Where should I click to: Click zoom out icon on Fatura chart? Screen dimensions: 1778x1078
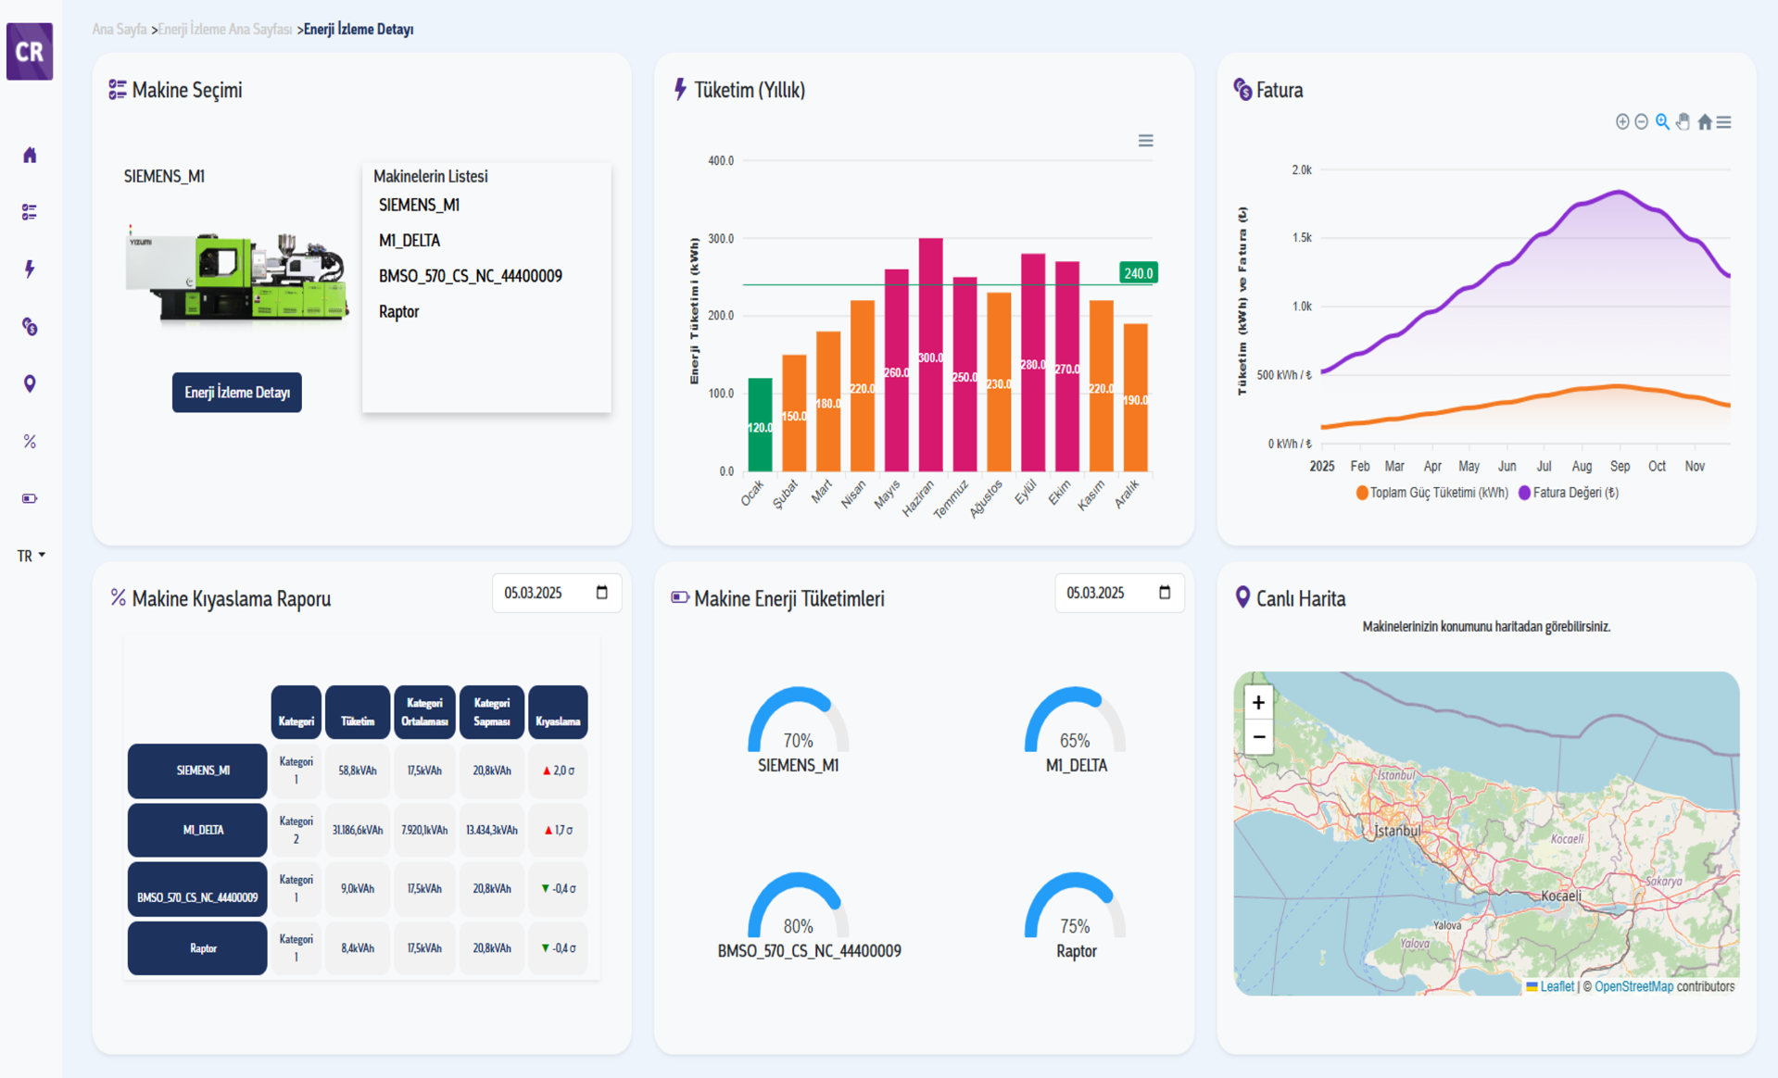point(1641,122)
